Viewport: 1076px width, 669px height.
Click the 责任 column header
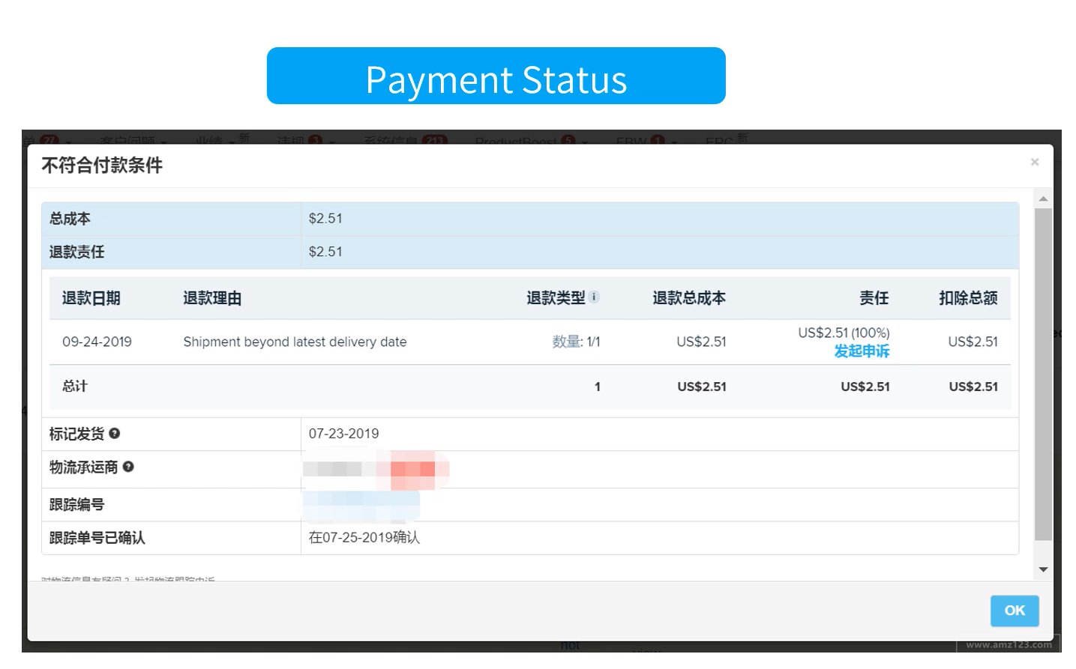874,298
